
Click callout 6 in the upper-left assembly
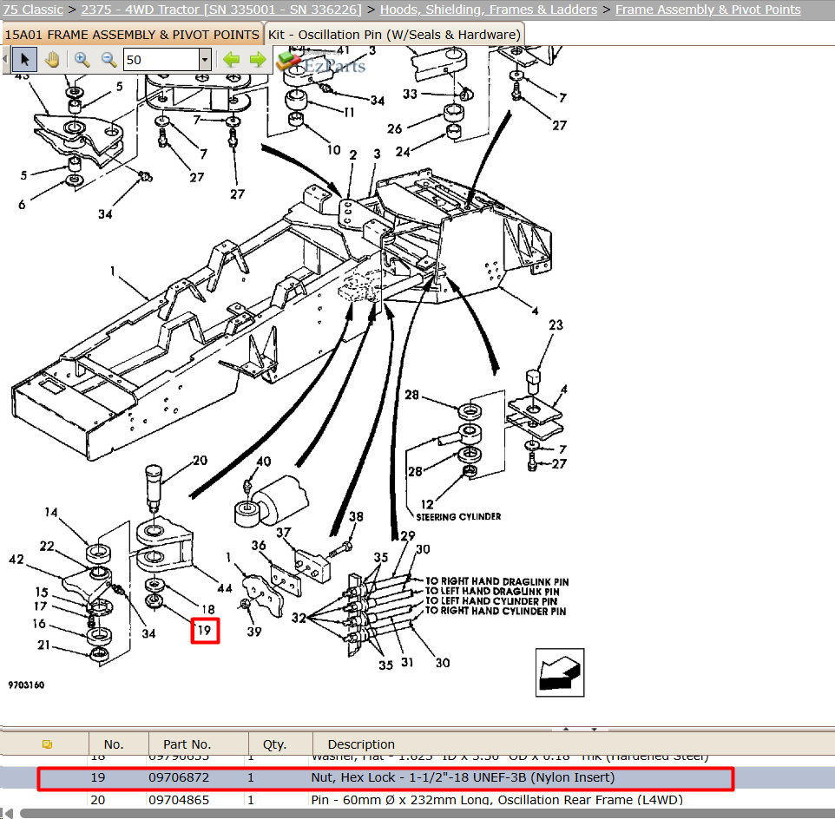pyautogui.click(x=22, y=205)
